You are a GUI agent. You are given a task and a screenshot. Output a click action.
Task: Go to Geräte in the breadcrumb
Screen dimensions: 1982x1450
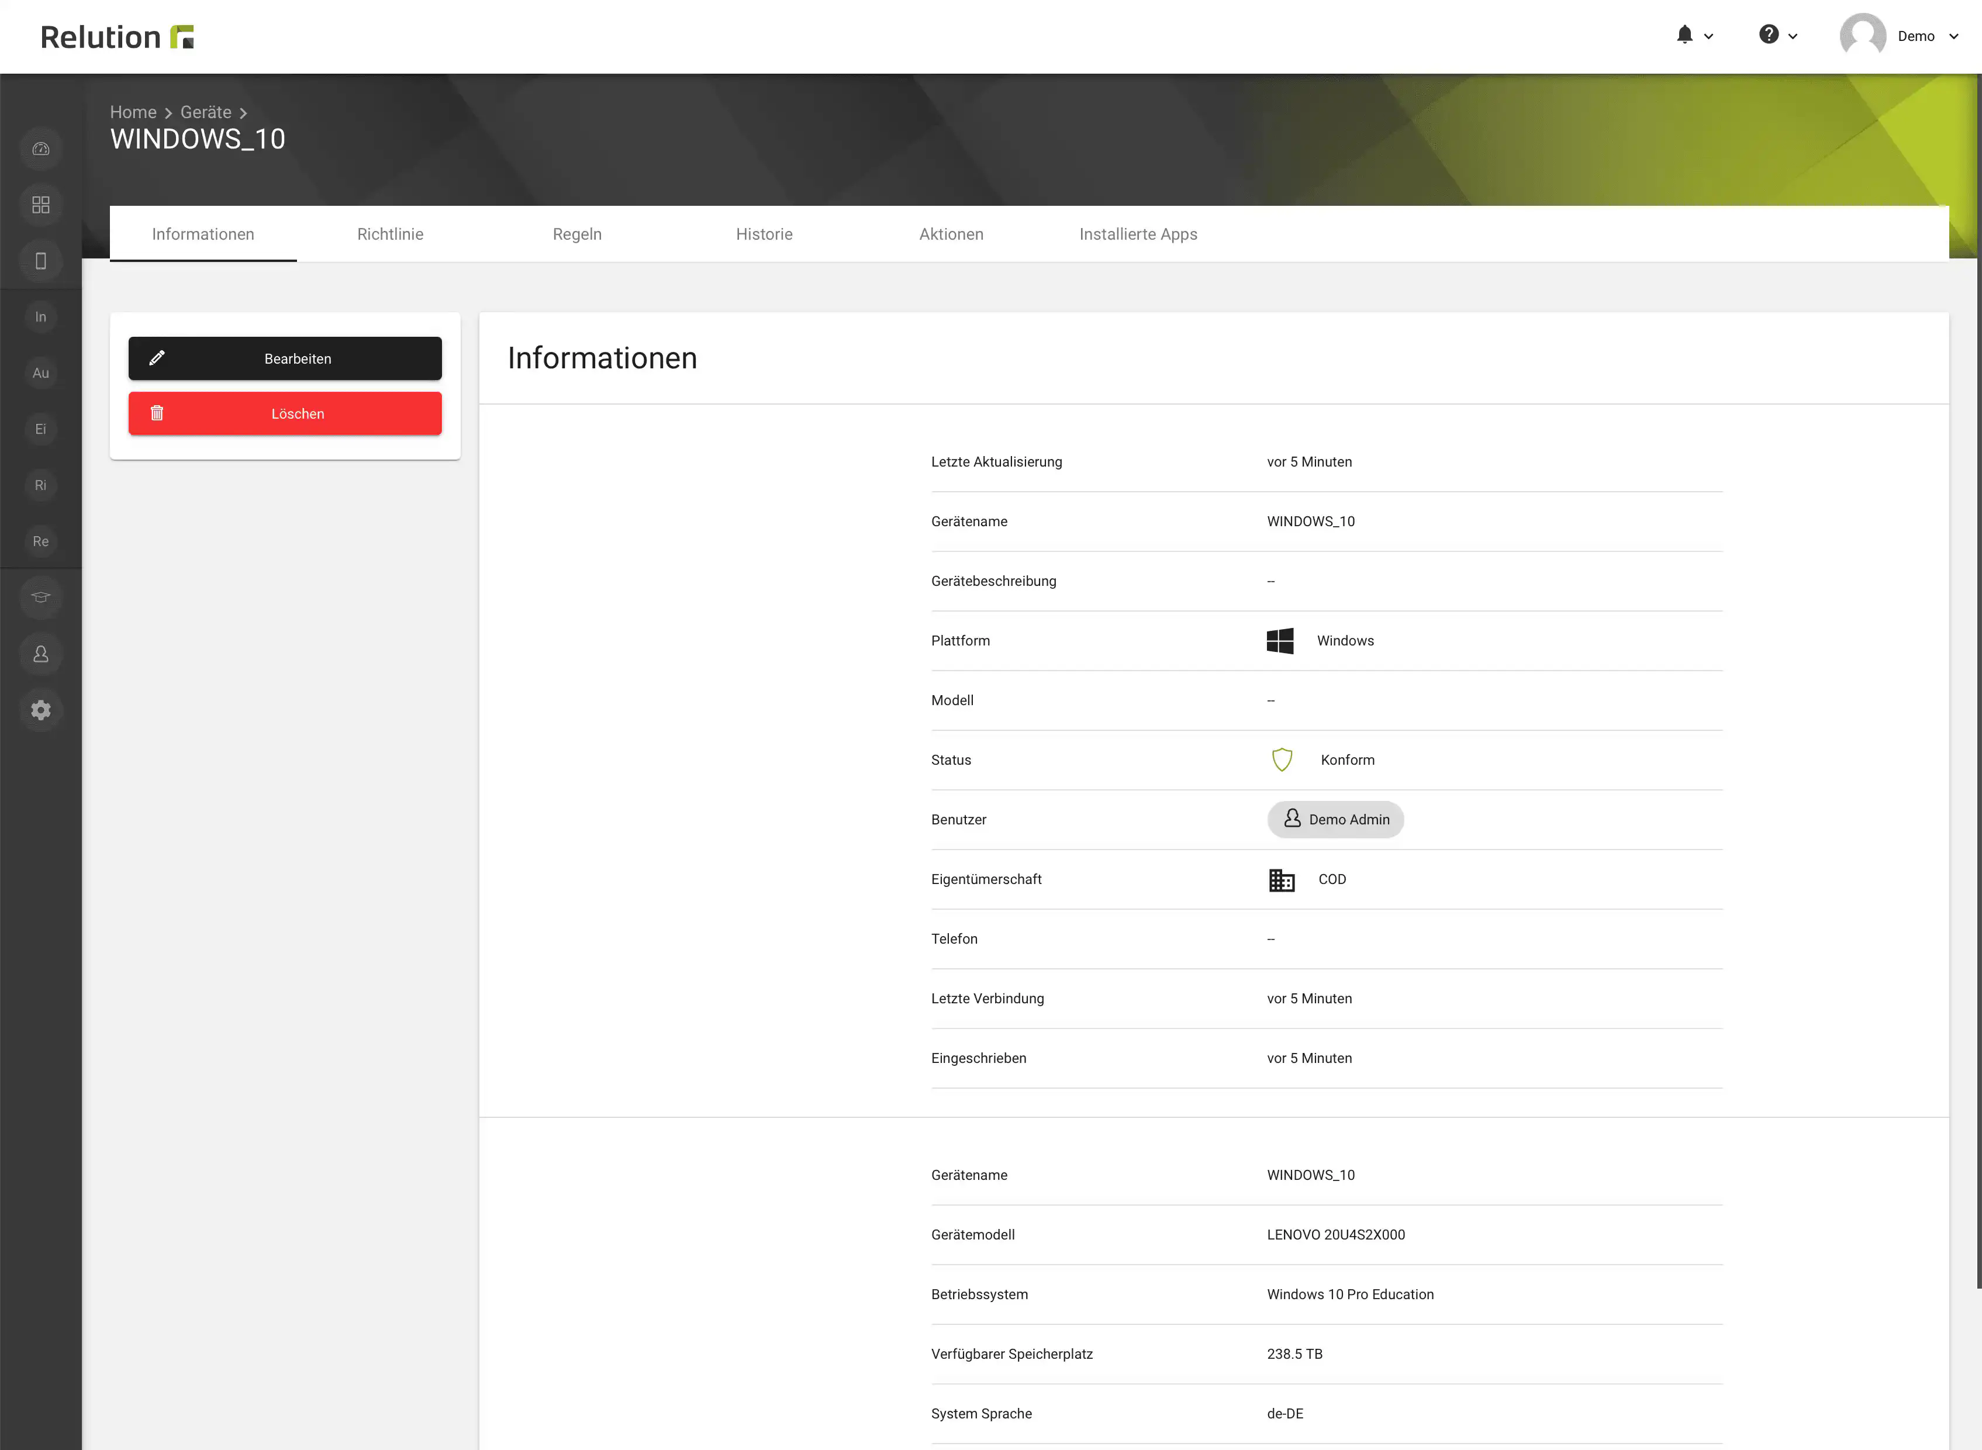click(205, 112)
